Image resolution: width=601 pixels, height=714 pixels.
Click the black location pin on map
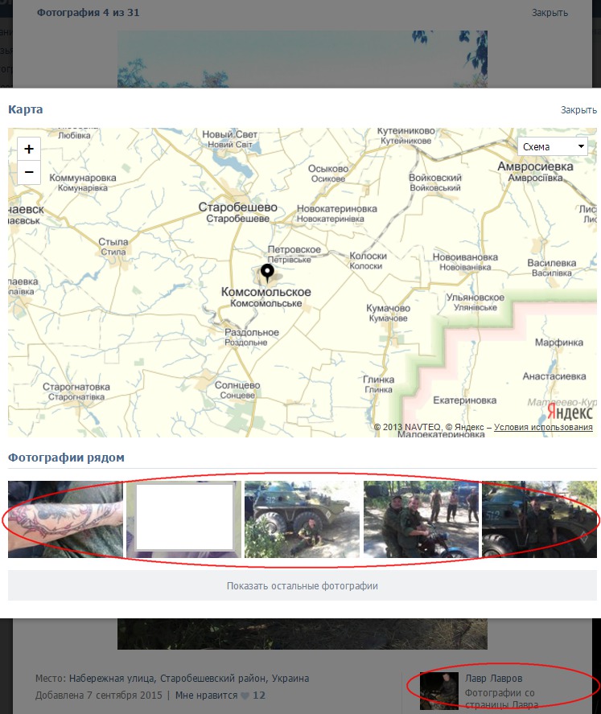click(267, 273)
